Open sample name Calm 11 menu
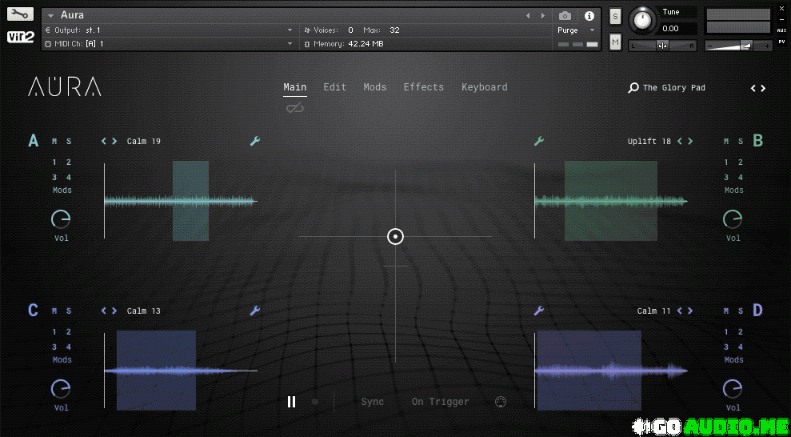Viewport: 791px width, 437px height. [653, 311]
